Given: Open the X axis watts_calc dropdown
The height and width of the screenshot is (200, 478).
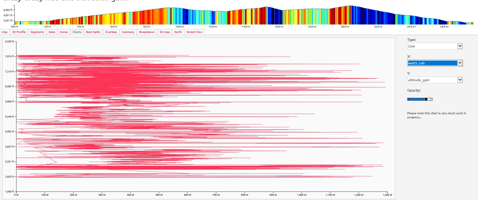Looking at the screenshot, I should [x=435, y=63].
